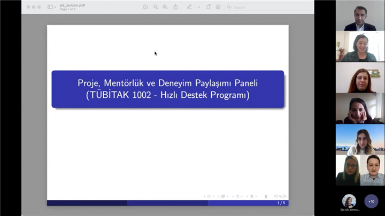Zoom out with the minus magnifier icon
This screenshot has width=385, height=216.
156,7
